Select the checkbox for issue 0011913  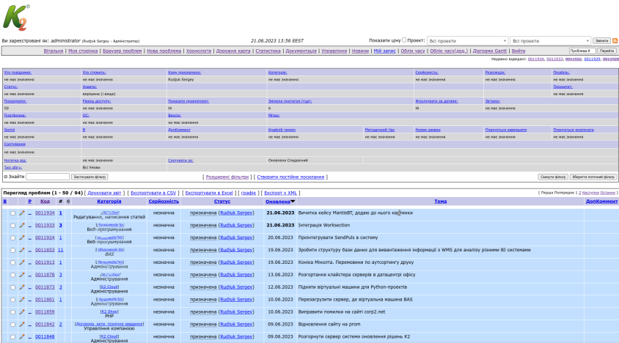point(12,262)
